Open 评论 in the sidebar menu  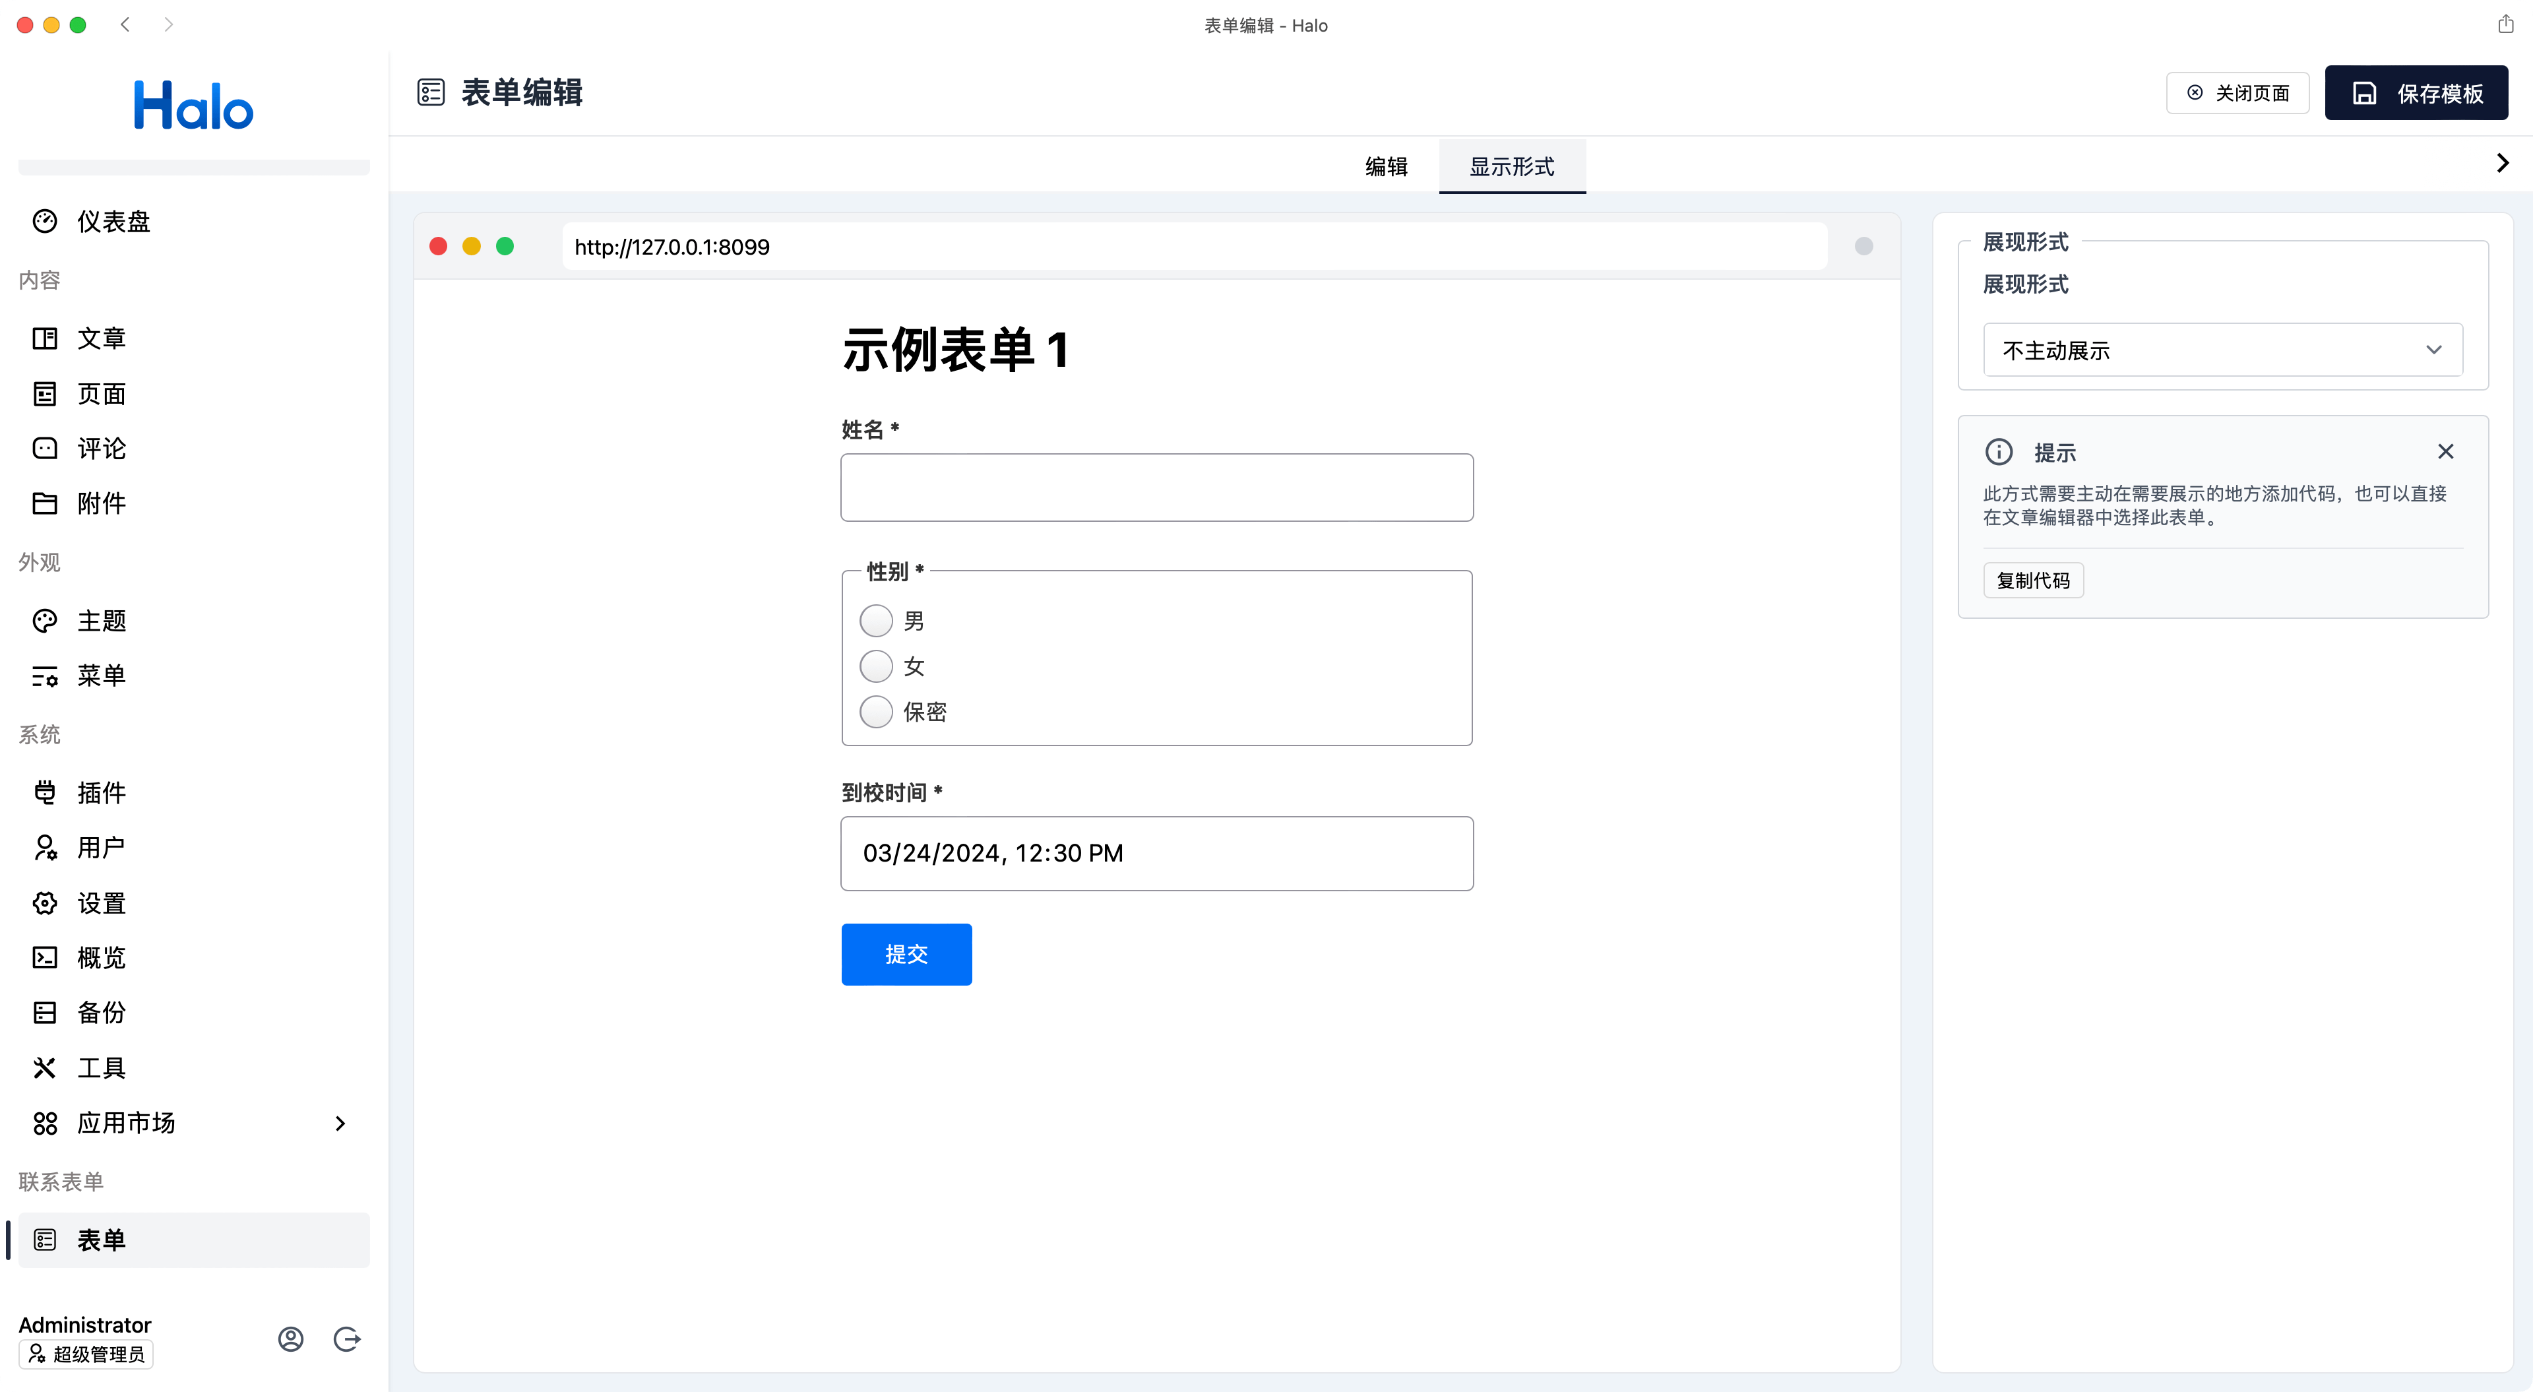194,449
